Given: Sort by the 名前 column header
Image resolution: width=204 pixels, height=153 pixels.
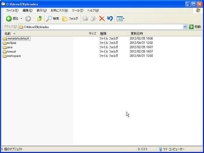Looking at the screenshot, I should 37,34.
